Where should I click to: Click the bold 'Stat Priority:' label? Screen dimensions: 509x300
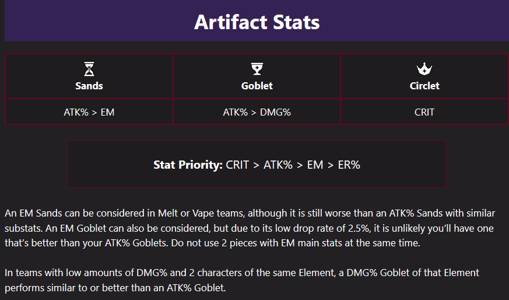(x=188, y=165)
